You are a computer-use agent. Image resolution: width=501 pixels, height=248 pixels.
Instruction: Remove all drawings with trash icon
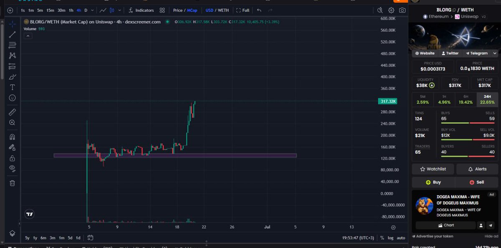[12, 183]
